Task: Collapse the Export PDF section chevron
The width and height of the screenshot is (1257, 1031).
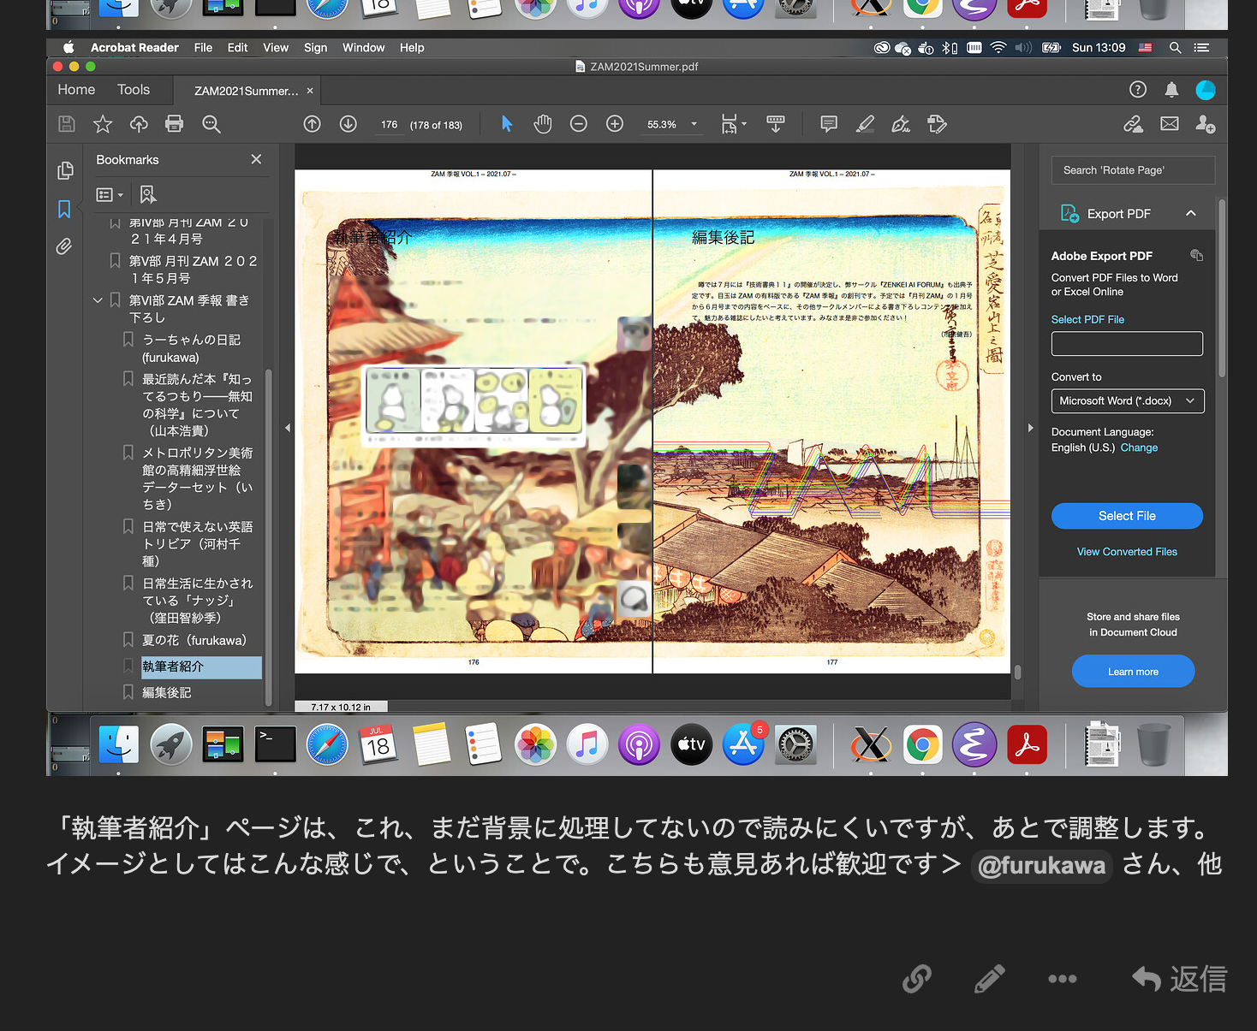Action: 1191,213
